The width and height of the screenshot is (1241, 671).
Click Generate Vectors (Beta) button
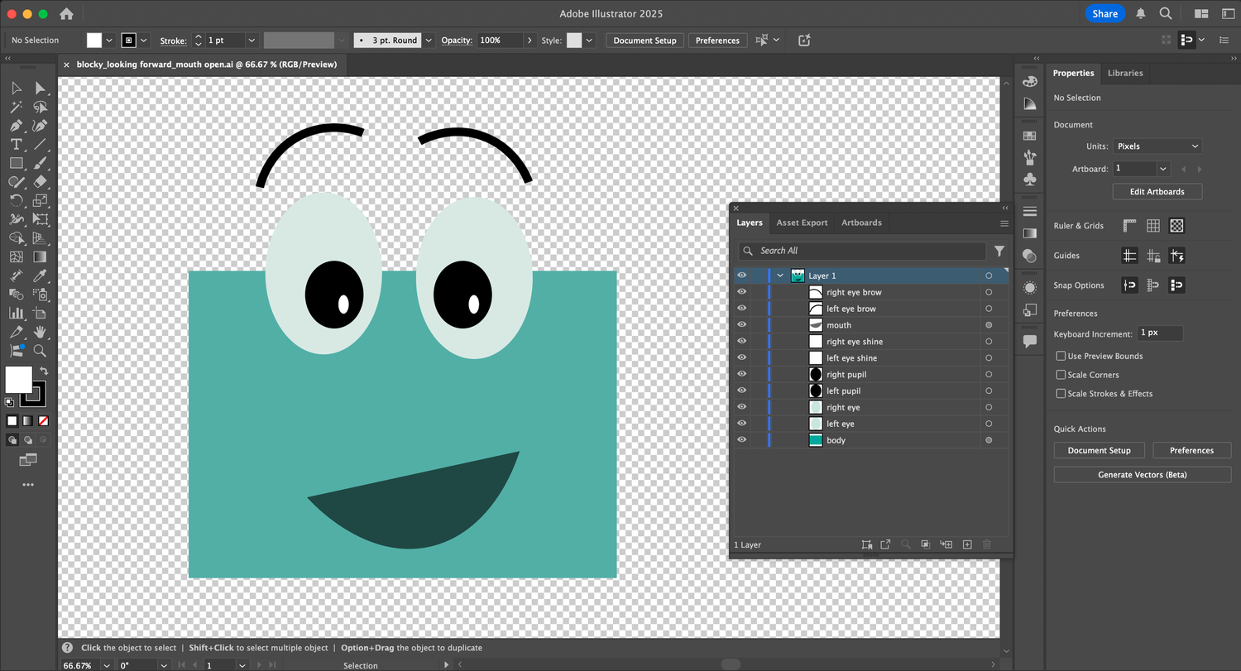(1143, 475)
